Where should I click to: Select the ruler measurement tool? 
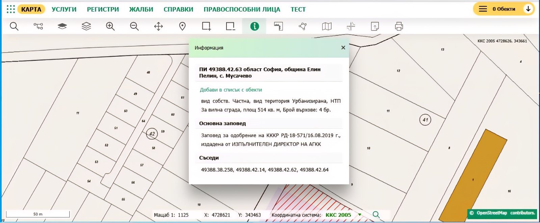point(278,26)
